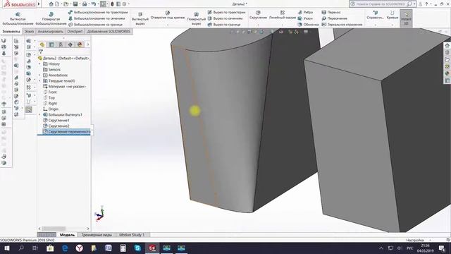The width and height of the screenshot is (451, 254).
Task: Click the Ребро rib tool
Action: coord(305,13)
